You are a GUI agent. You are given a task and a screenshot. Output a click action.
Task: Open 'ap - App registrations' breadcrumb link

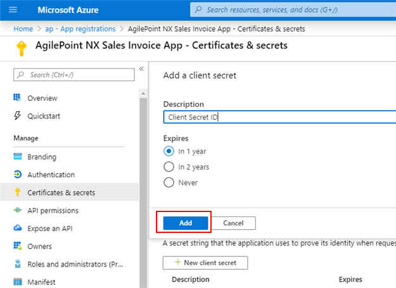coord(80,28)
